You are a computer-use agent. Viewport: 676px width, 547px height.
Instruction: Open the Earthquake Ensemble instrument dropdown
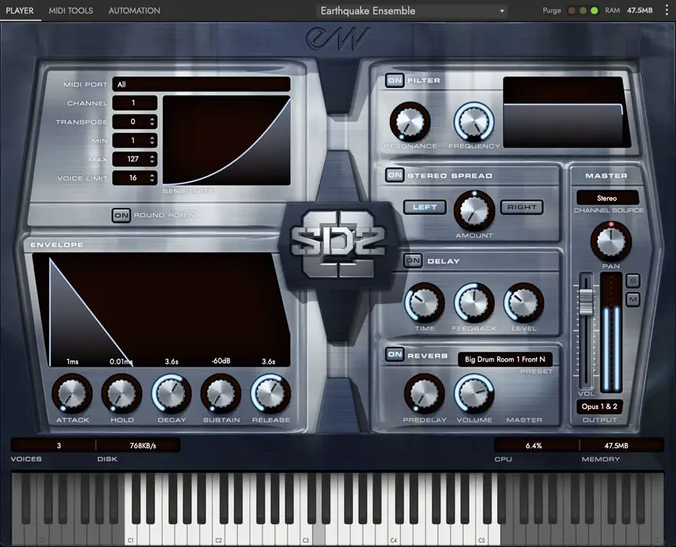(412, 11)
